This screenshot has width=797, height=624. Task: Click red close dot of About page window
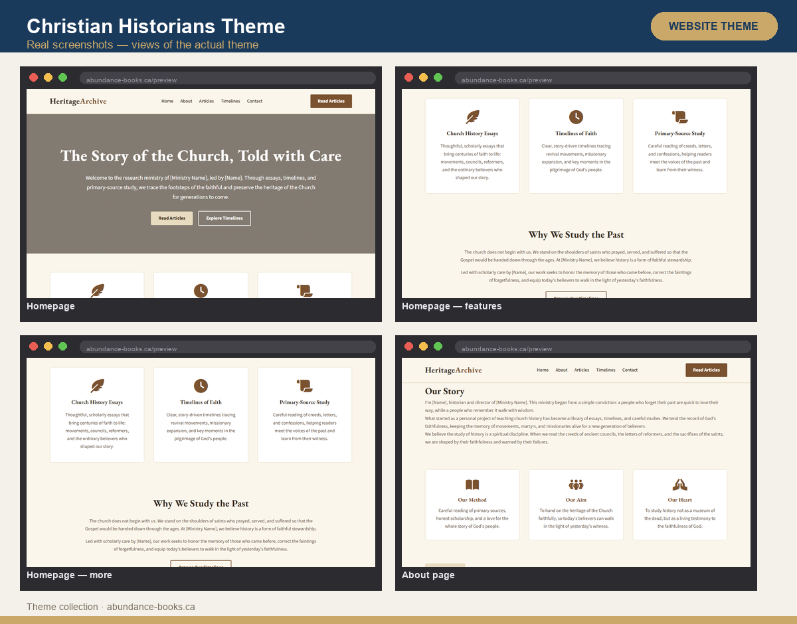pos(408,346)
